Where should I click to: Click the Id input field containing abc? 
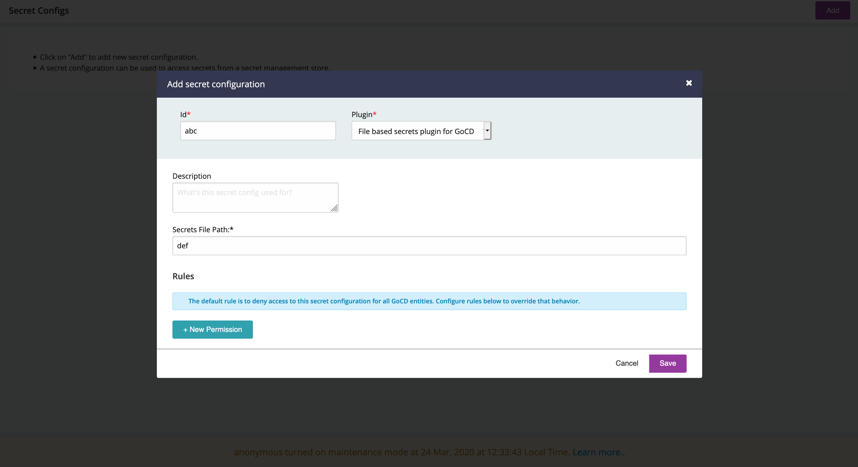258,131
